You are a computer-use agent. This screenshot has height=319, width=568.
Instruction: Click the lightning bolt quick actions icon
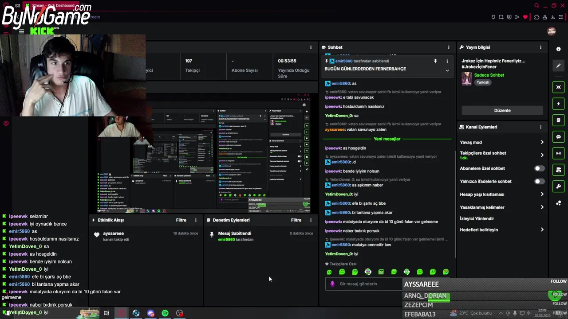[558, 104]
